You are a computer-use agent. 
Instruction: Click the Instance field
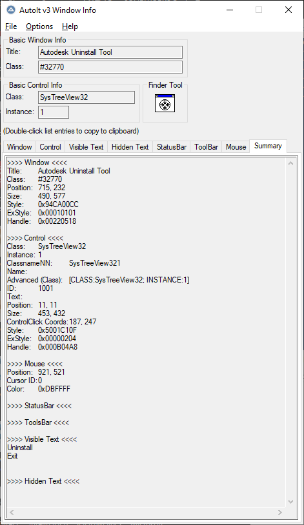click(54, 112)
